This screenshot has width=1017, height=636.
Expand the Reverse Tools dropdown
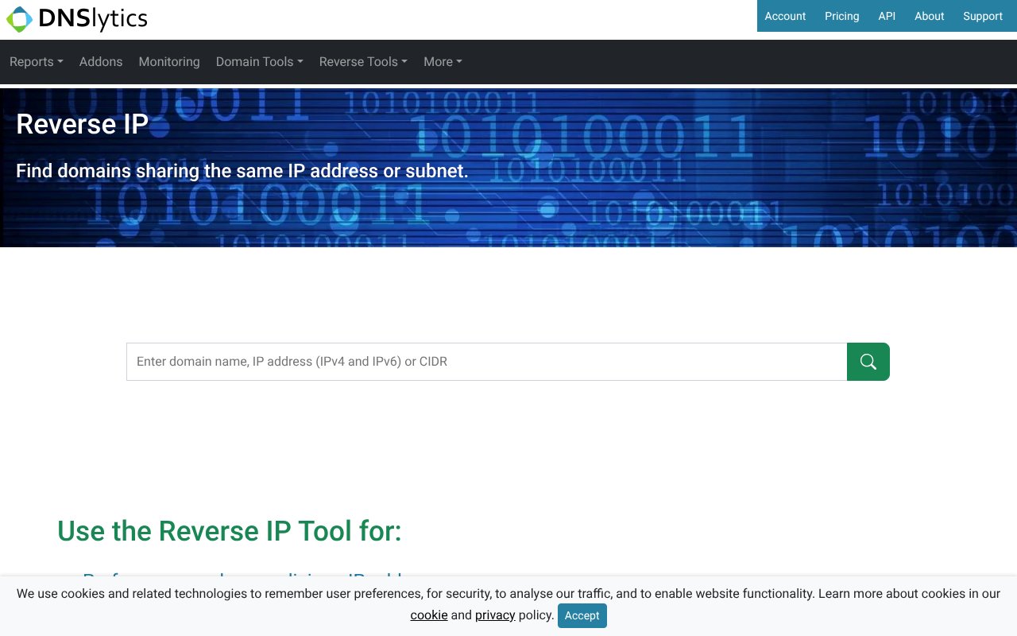(362, 61)
